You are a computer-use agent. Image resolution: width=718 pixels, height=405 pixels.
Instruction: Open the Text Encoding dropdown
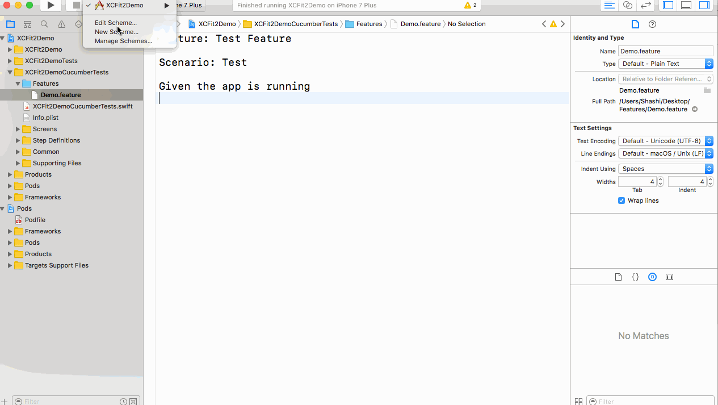(x=666, y=141)
